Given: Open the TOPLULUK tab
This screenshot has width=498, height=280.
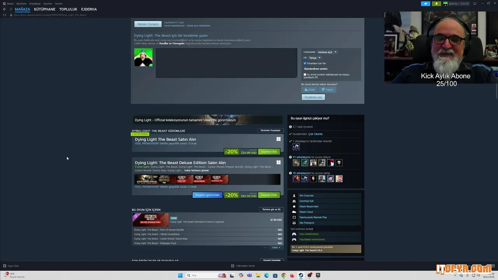Looking at the screenshot, I should [68, 9].
